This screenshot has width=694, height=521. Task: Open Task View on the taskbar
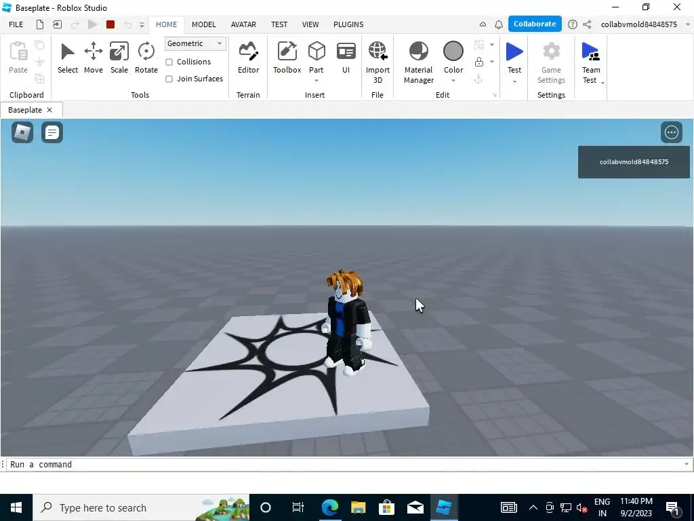pos(298,507)
